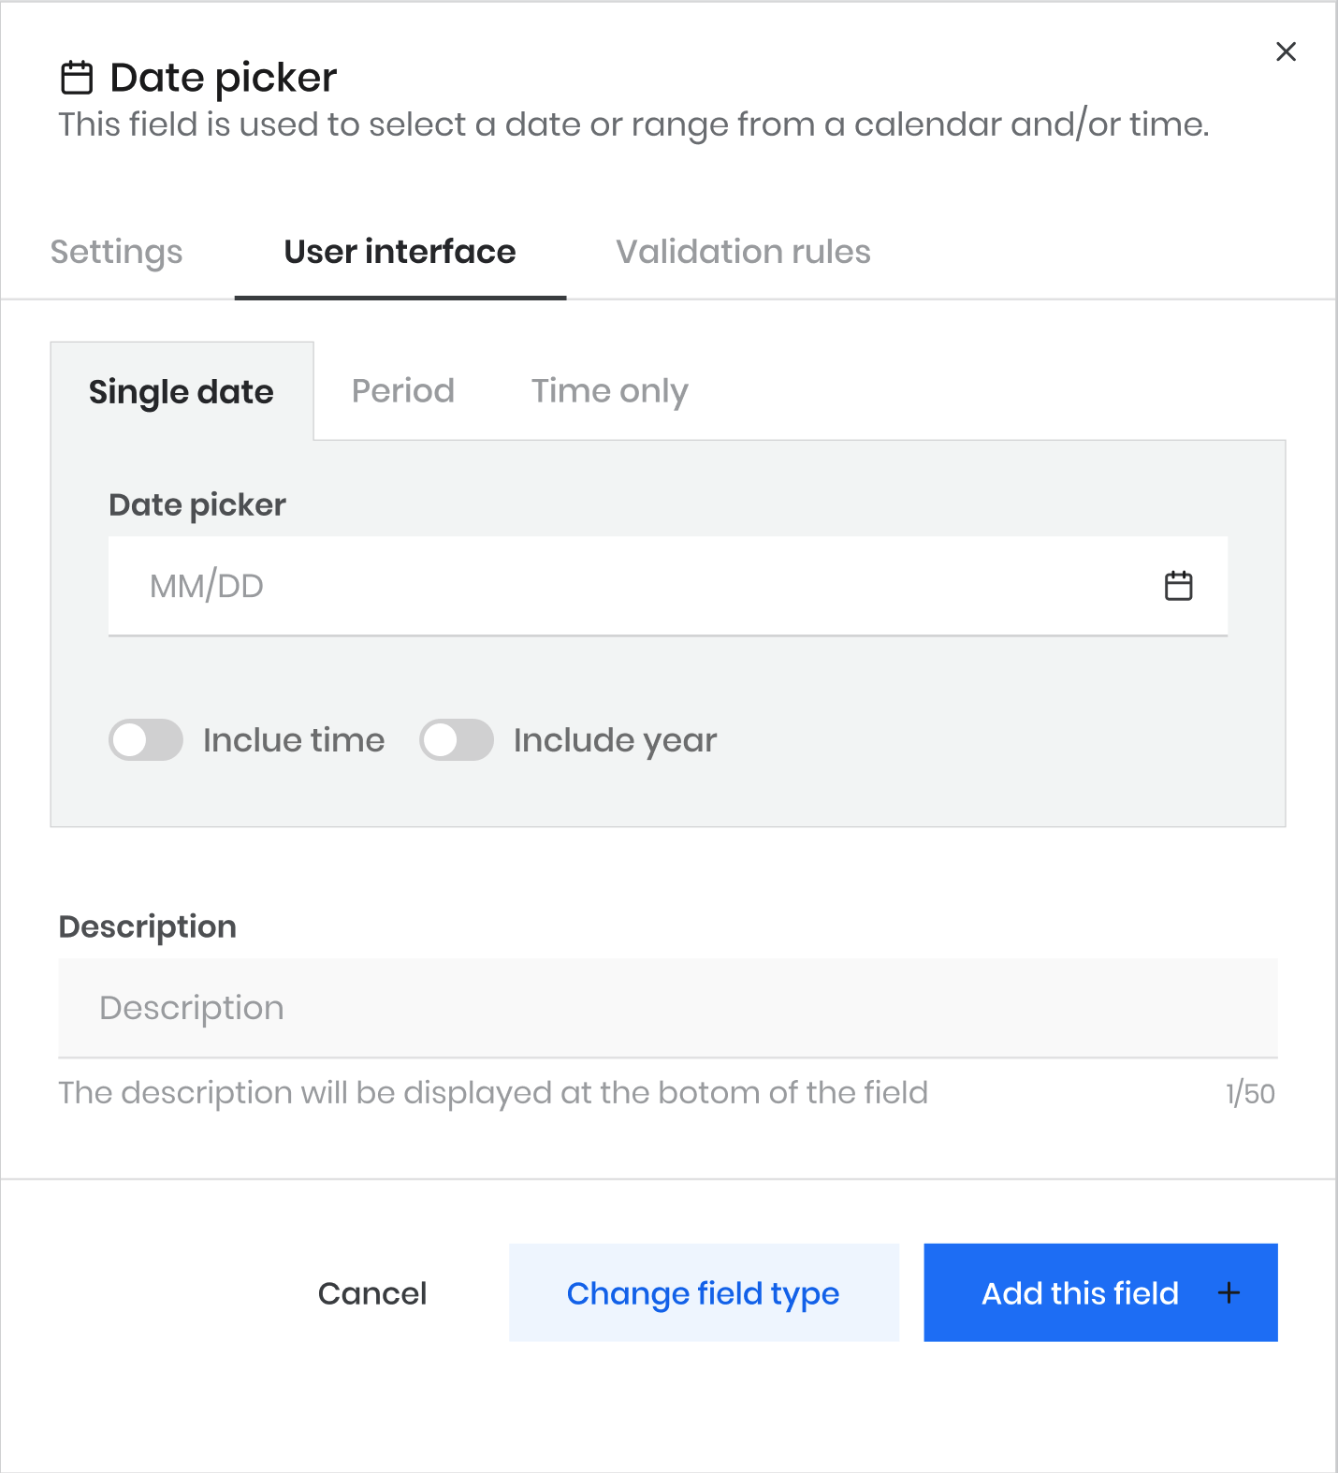Switch to the Settings tab
The height and width of the screenshot is (1473, 1338).
pyautogui.click(x=117, y=252)
